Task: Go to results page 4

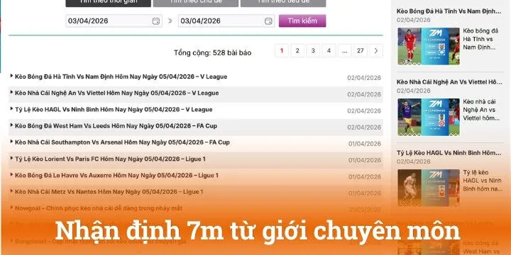Action: coord(329,51)
